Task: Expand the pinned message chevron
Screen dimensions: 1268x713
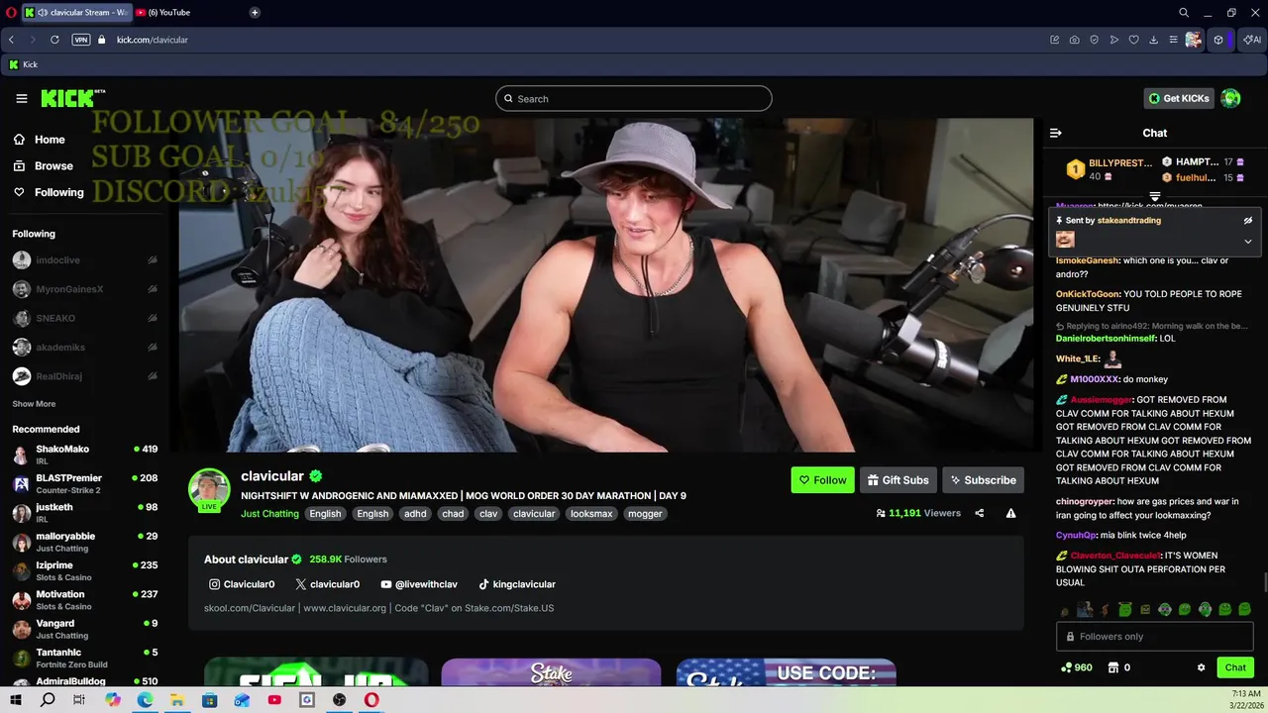Action: tap(1247, 241)
